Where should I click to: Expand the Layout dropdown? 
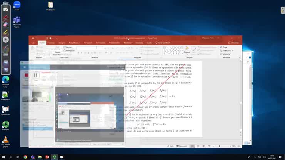[68, 47]
